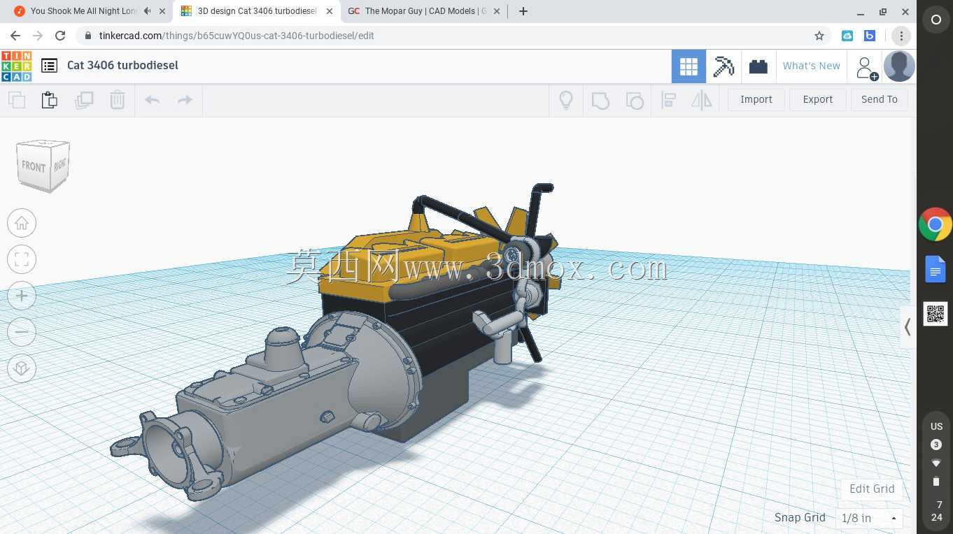Screen dimensions: 953x534
Task: Open the Tinkercad logo home link
Action: [x=16, y=66]
